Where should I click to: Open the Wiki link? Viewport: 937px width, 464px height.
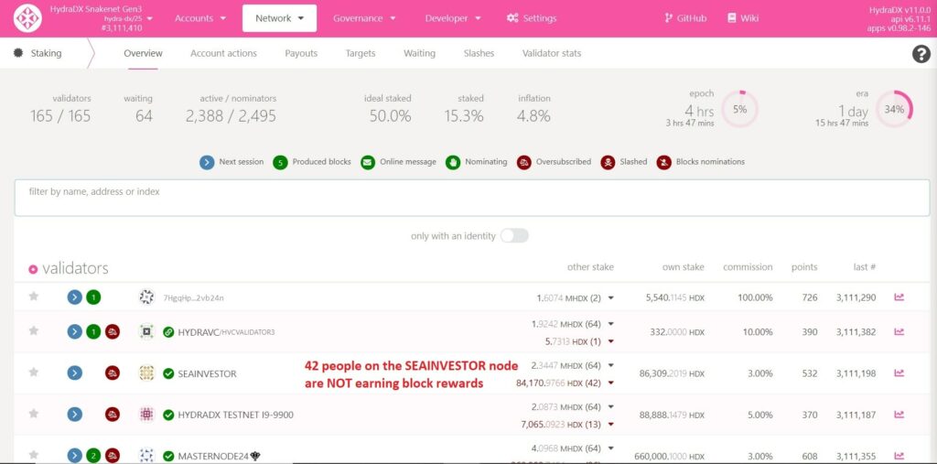pyautogui.click(x=742, y=18)
